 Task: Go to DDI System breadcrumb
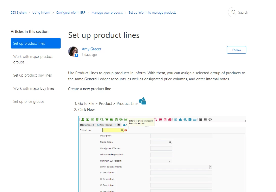click(x=19, y=13)
